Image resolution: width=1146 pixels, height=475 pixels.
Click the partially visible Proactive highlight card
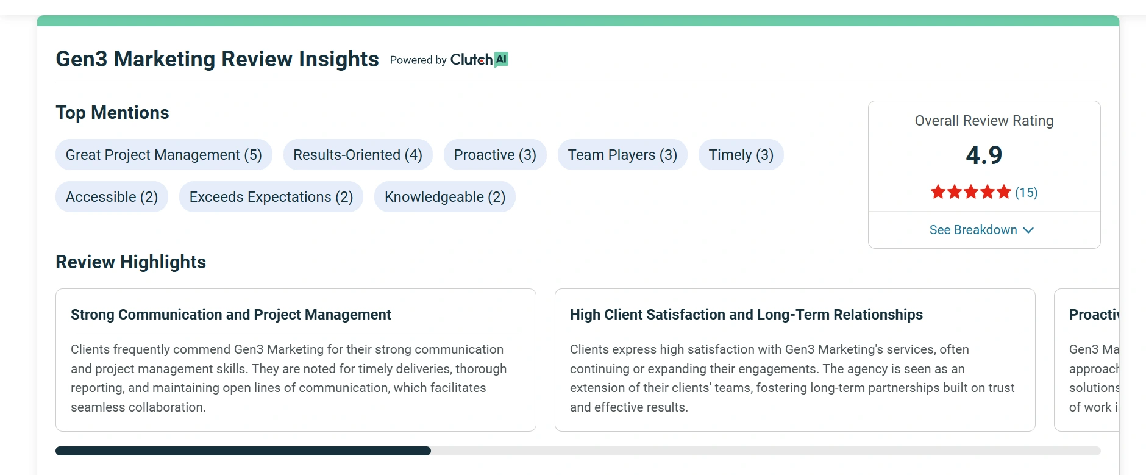1087,360
